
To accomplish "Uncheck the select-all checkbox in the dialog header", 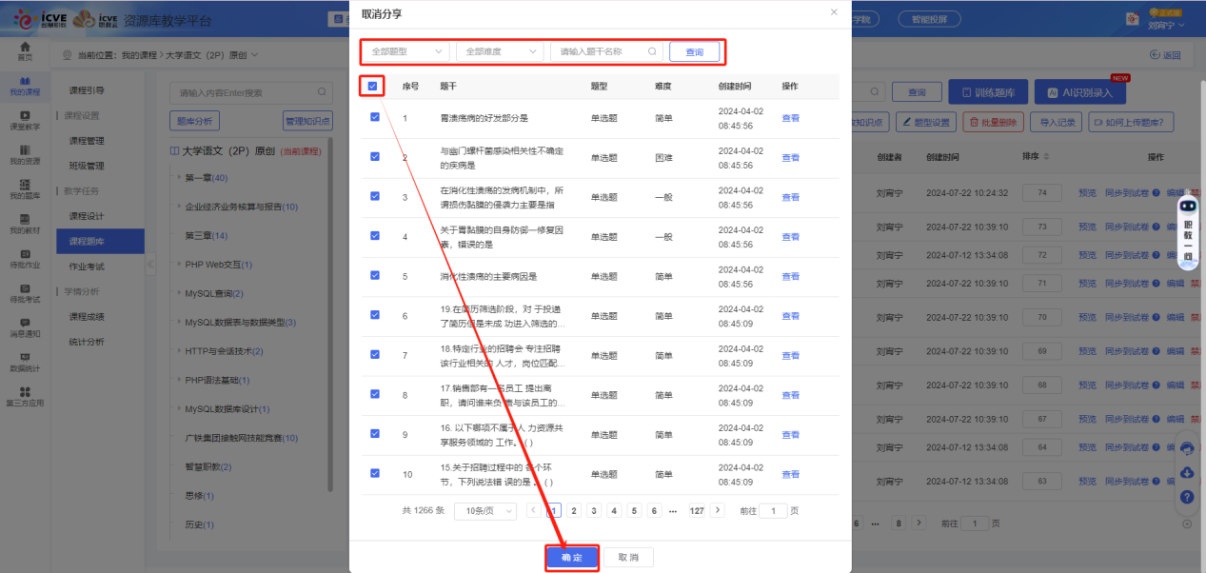I will pos(371,85).
